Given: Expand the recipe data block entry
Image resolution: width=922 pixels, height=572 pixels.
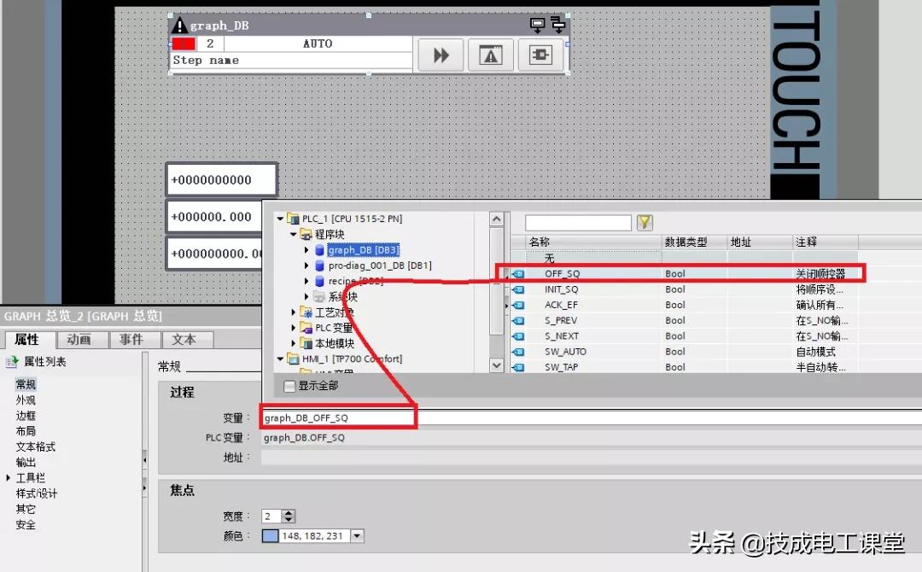Looking at the screenshot, I should click(306, 281).
